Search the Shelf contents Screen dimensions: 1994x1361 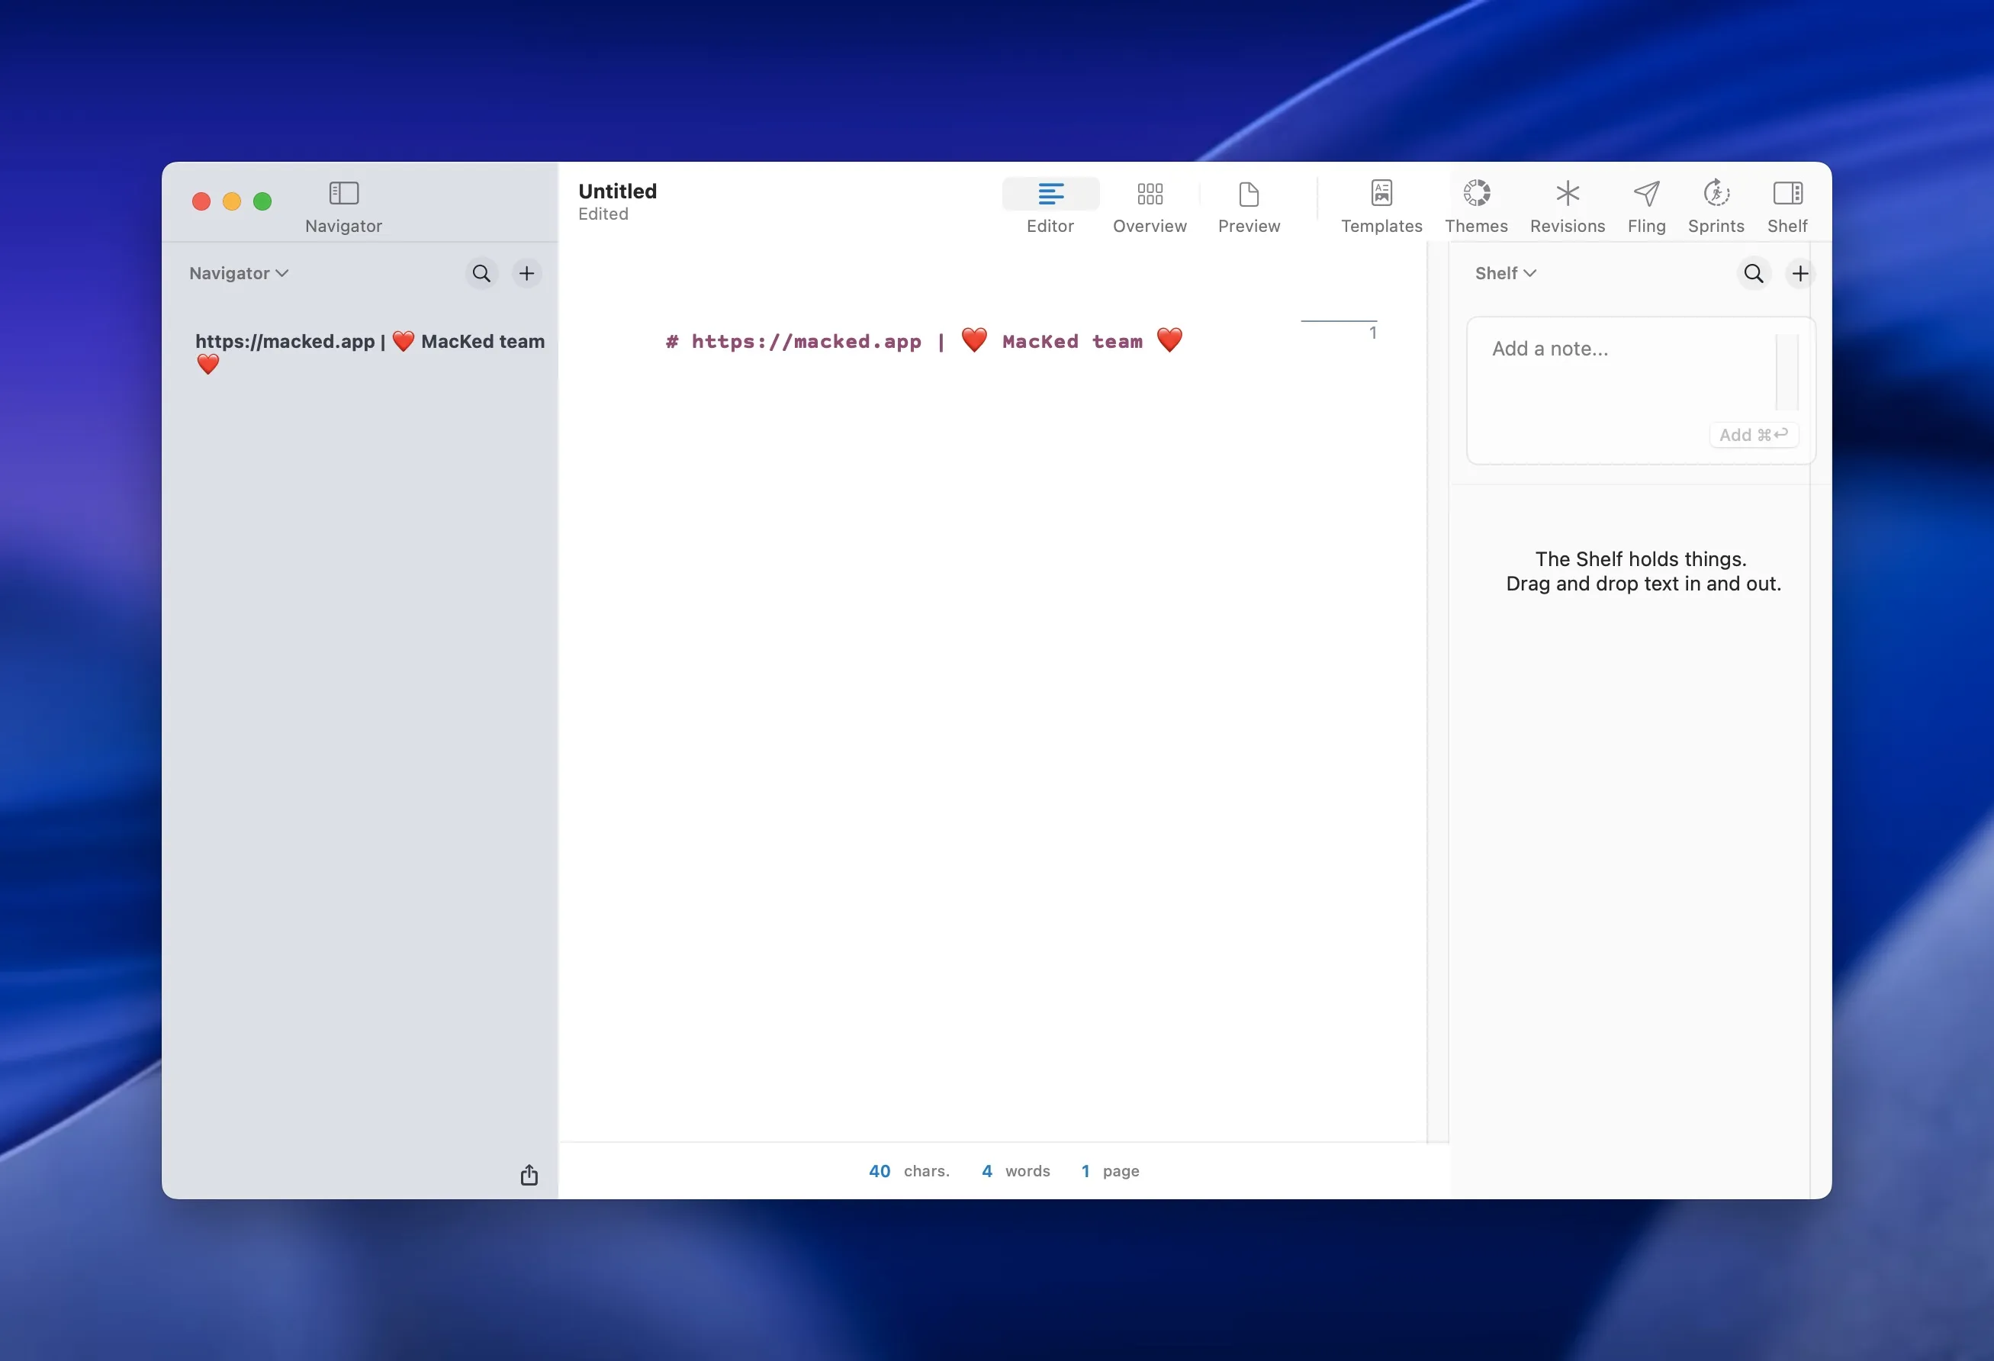[1753, 274]
